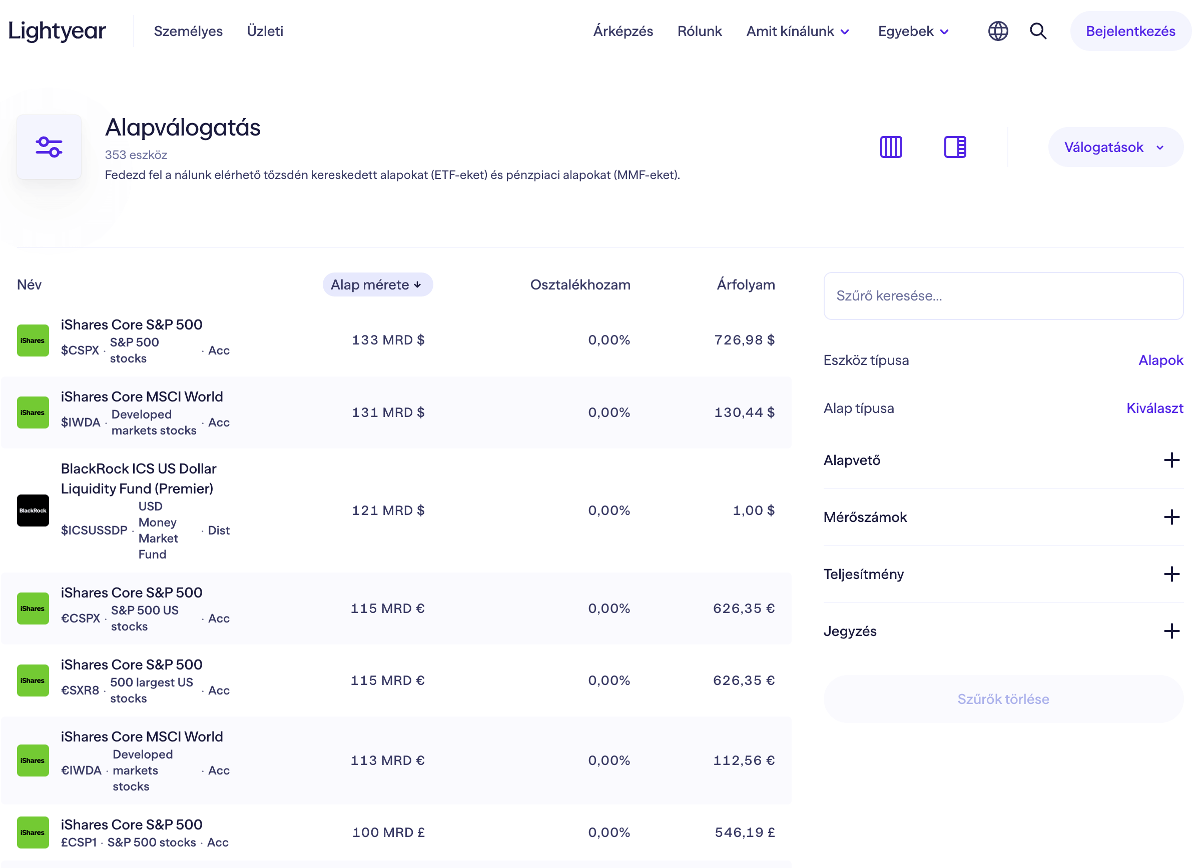This screenshot has width=1204, height=868.
Task: Click the filter sliders icon tile
Action: [x=49, y=147]
